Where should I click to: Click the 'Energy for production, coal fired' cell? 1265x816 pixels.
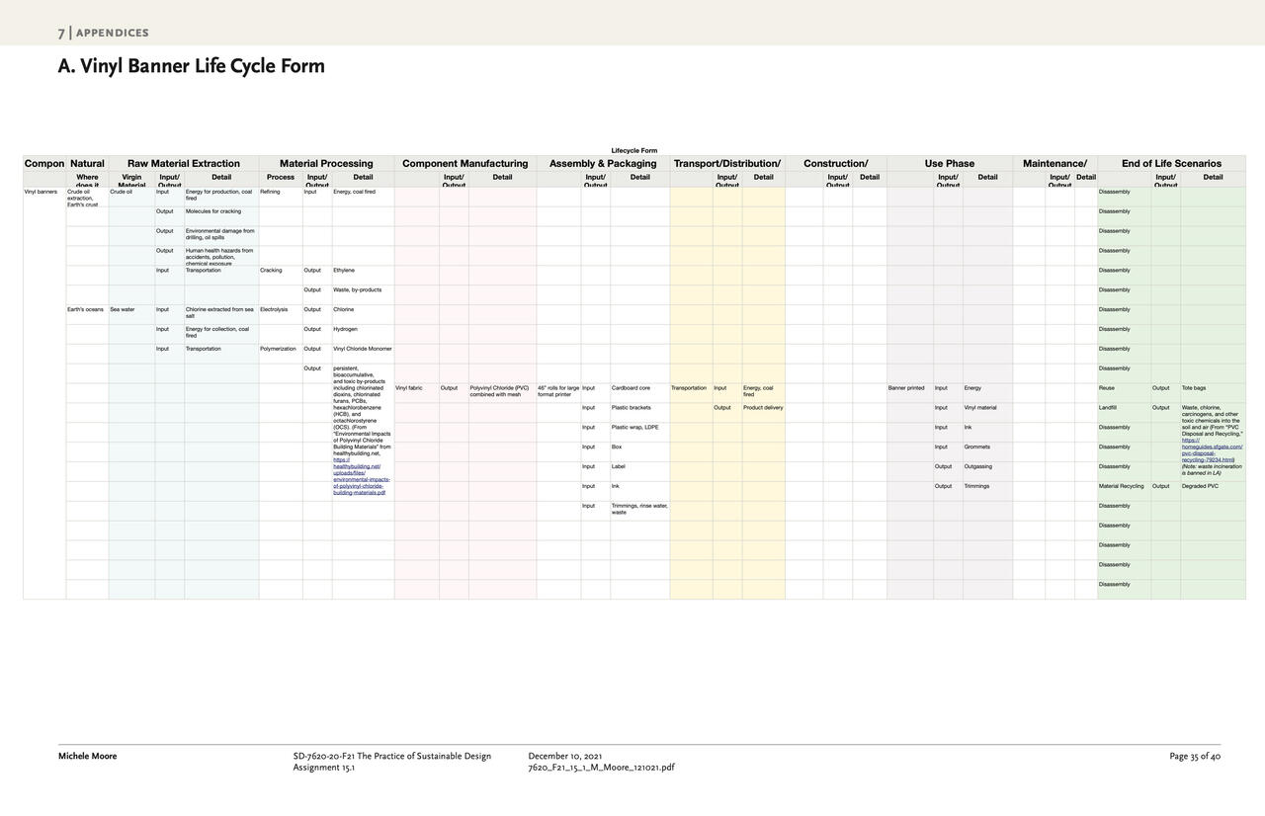coord(219,195)
